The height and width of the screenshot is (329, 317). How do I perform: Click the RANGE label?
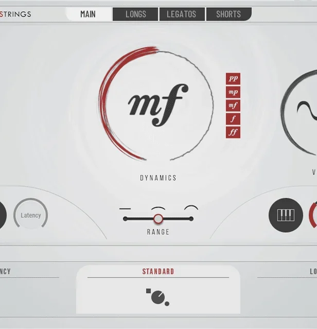click(x=158, y=232)
